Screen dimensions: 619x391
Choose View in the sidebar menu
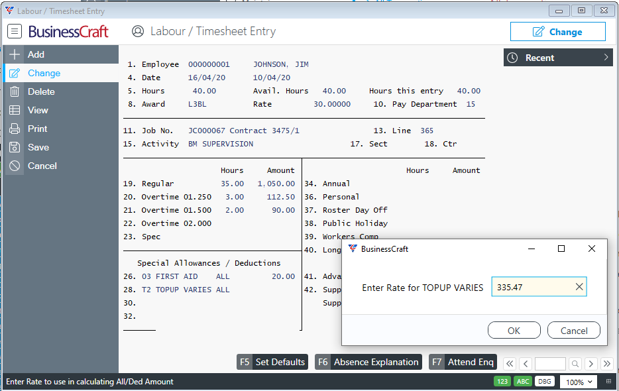(61, 110)
